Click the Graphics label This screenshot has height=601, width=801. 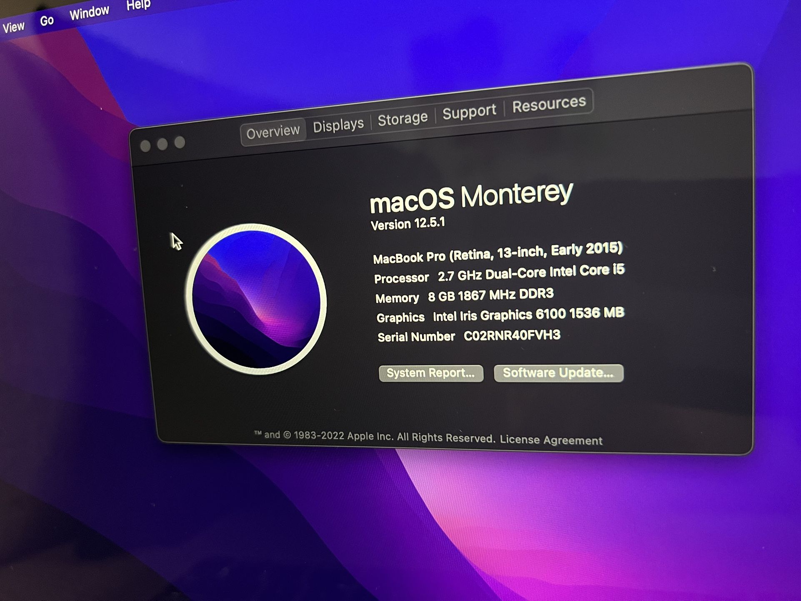click(400, 318)
